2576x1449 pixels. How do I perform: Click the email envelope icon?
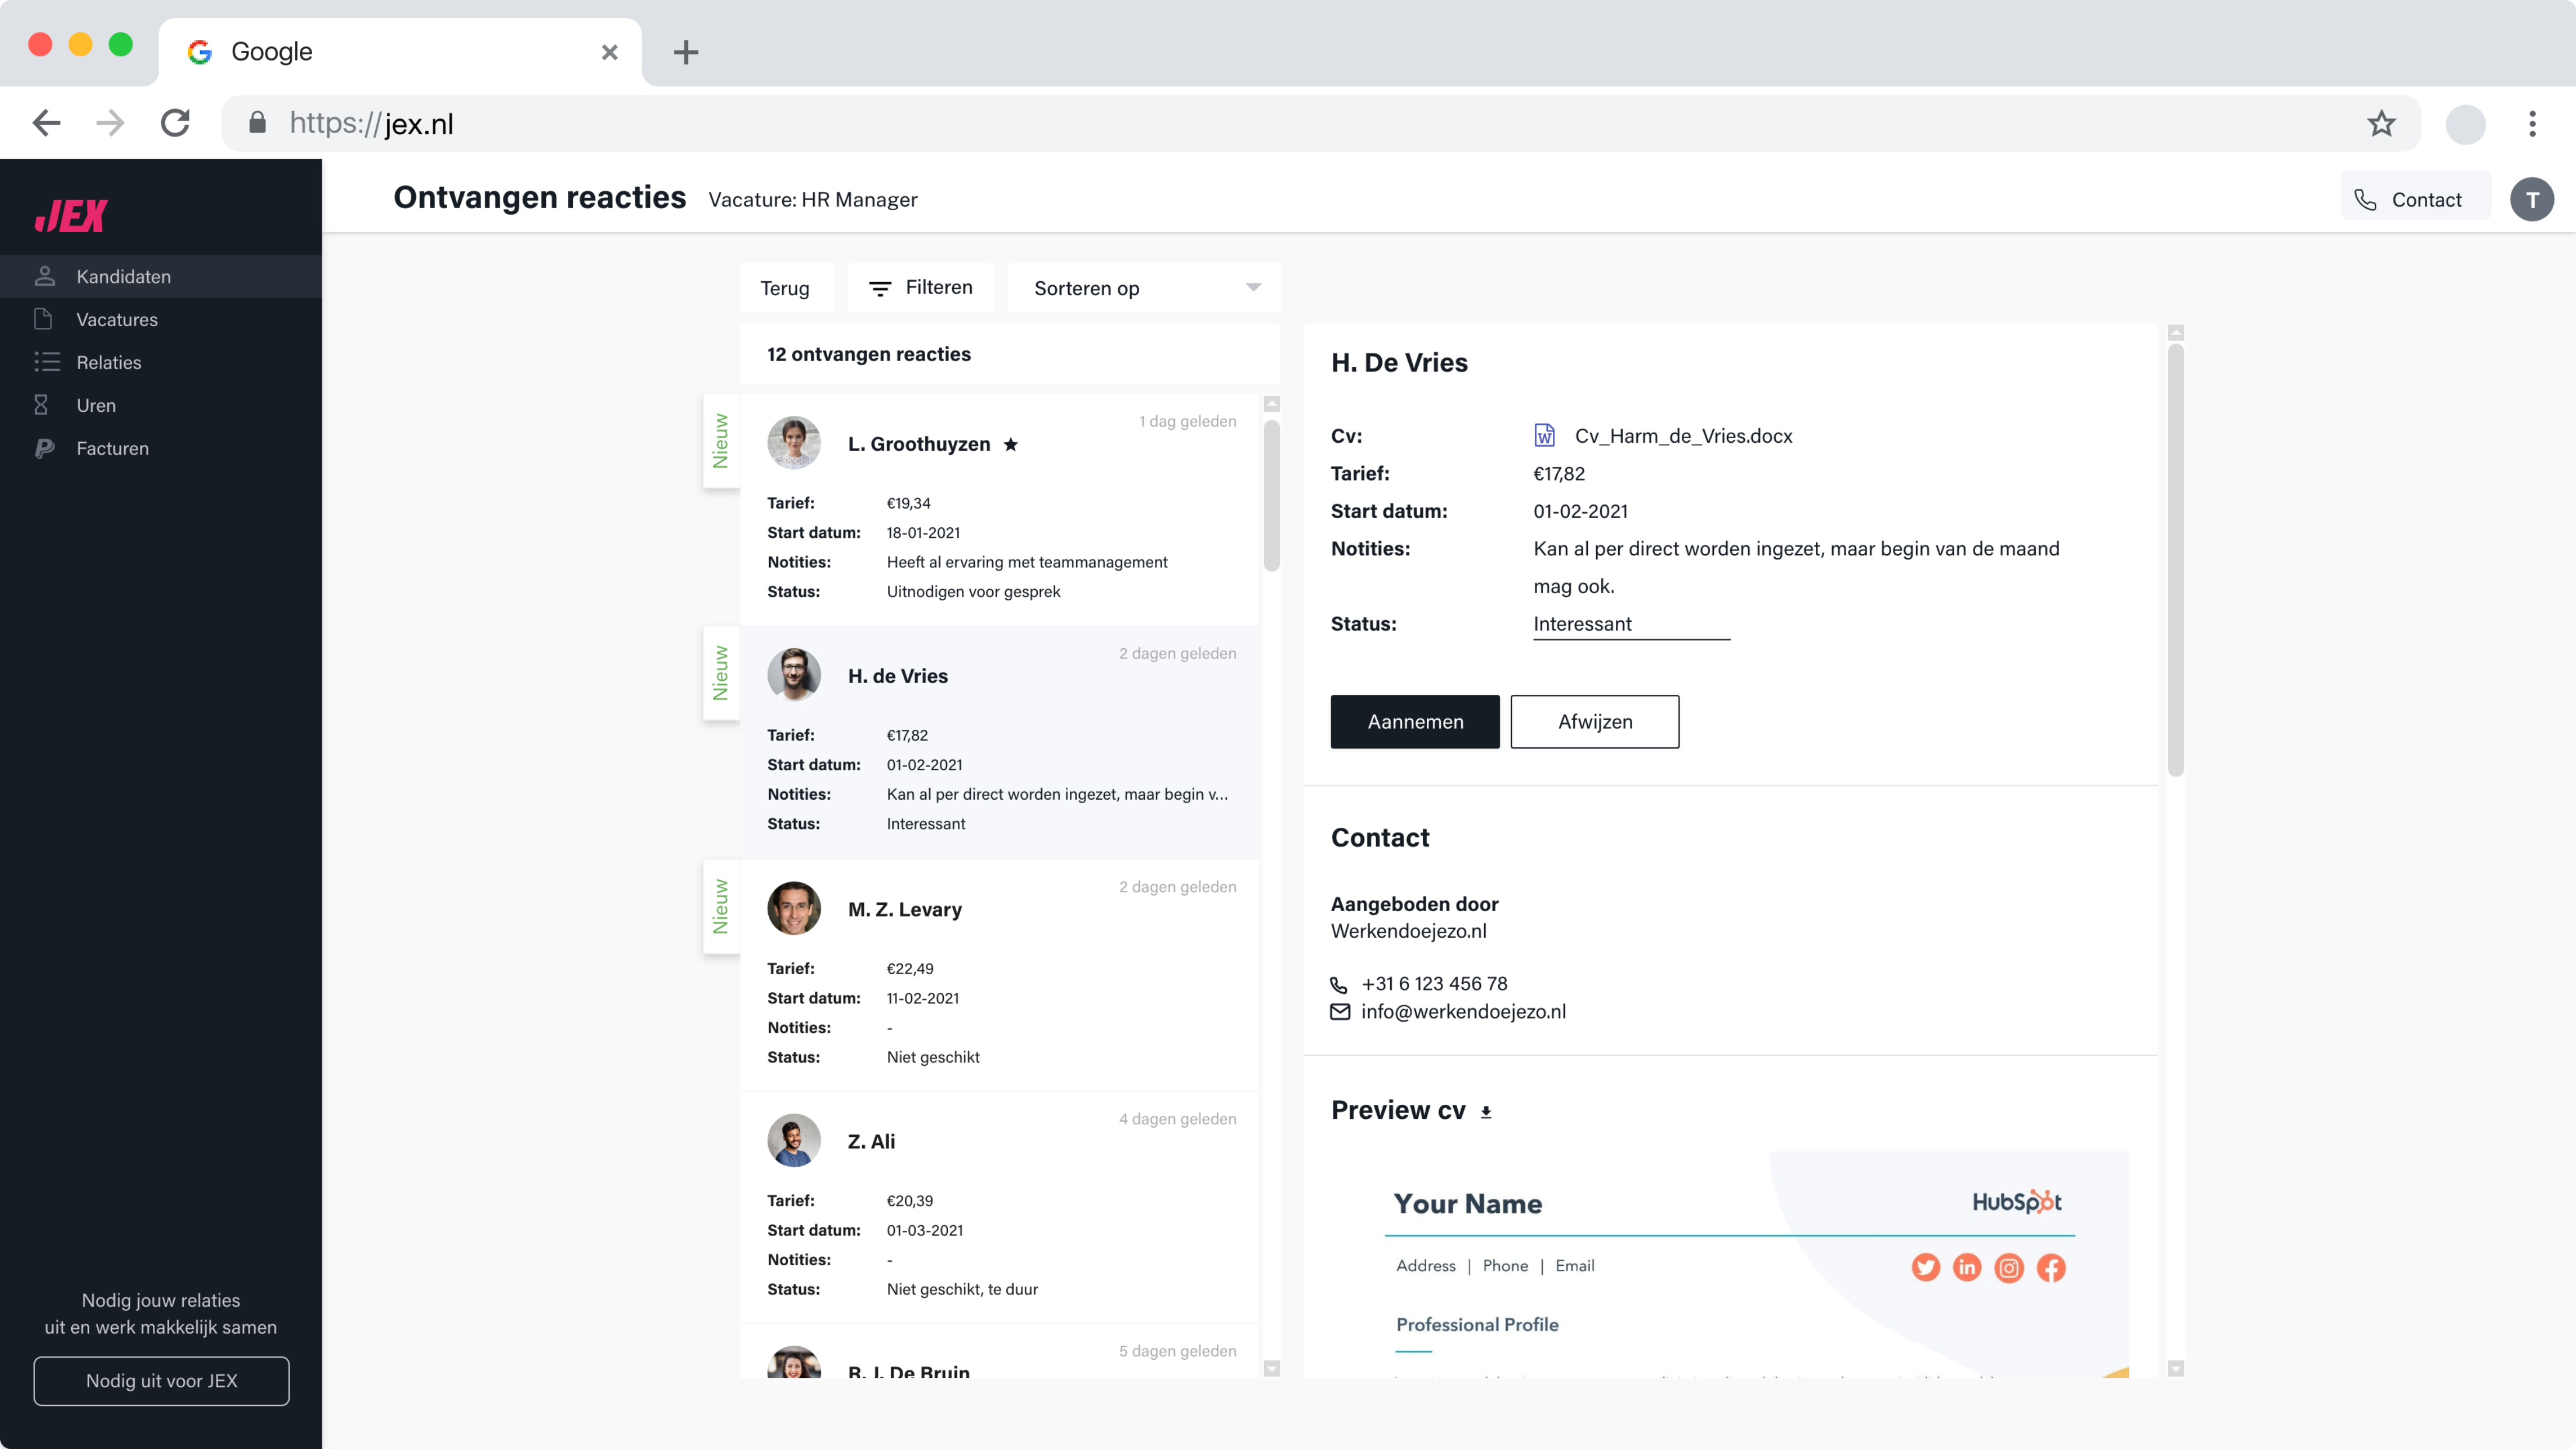pos(1340,1012)
